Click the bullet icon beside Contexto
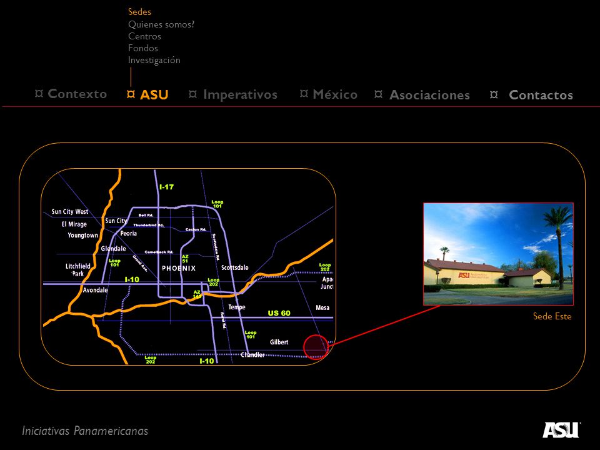Viewport: 600px width, 450px height. click(39, 93)
